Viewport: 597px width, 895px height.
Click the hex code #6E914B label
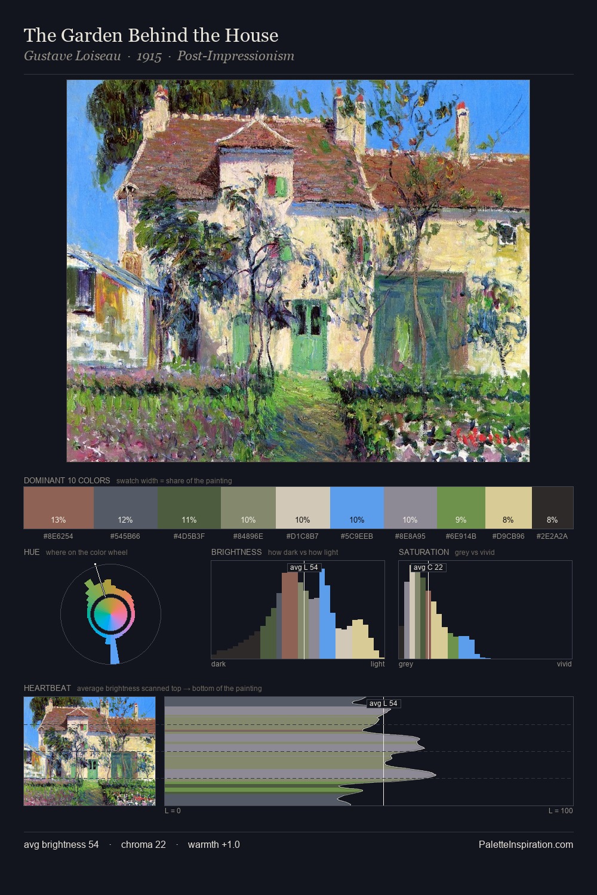[x=461, y=536]
